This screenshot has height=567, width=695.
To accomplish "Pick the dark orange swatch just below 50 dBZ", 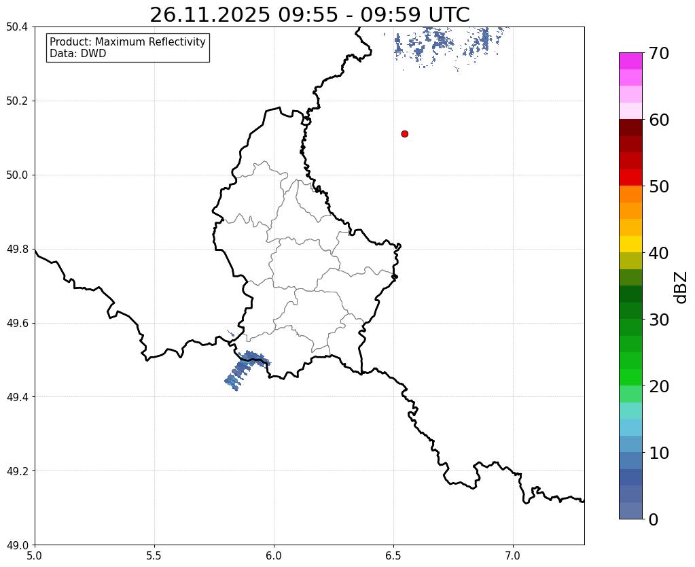I will click(630, 194).
